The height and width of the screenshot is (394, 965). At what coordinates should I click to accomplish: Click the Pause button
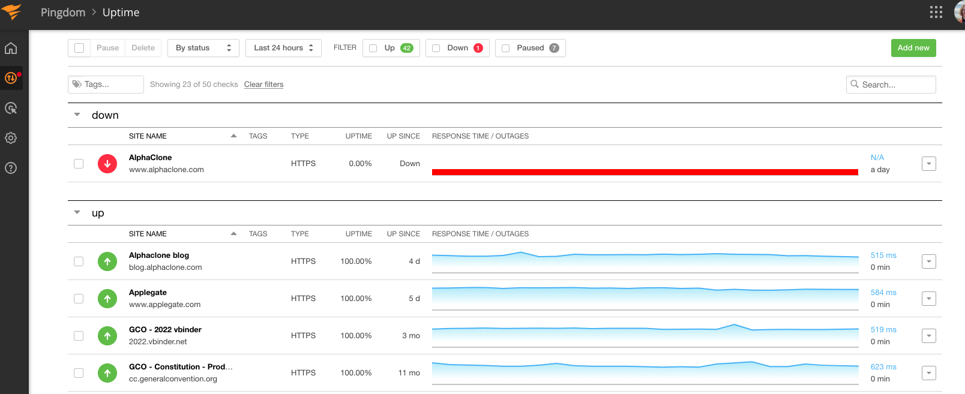coord(108,48)
